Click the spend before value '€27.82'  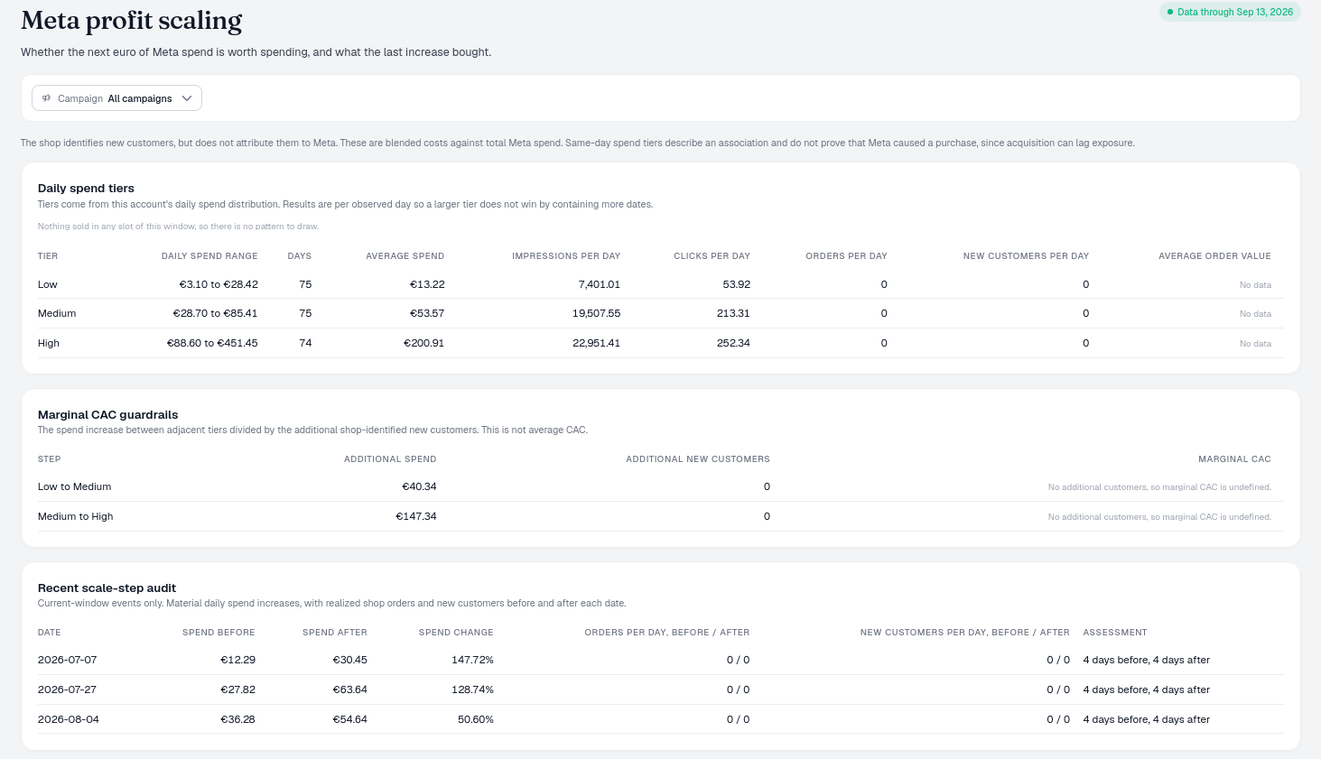pyautogui.click(x=237, y=690)
